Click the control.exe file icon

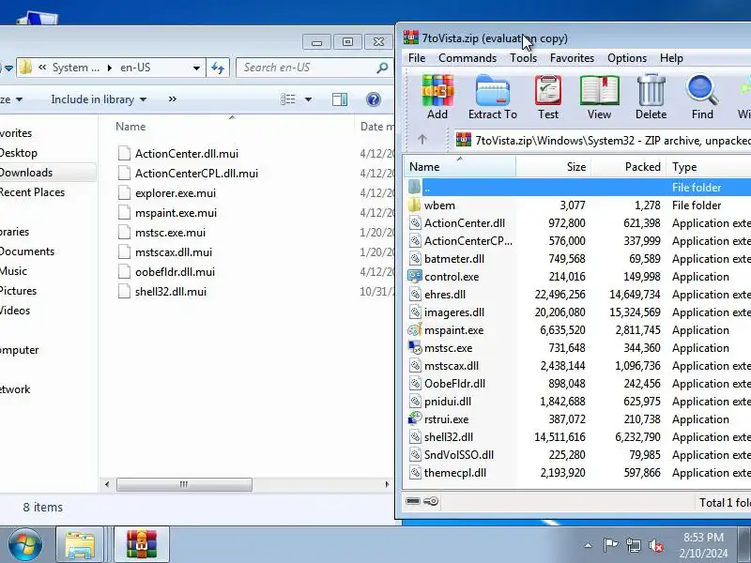[415, 276]
